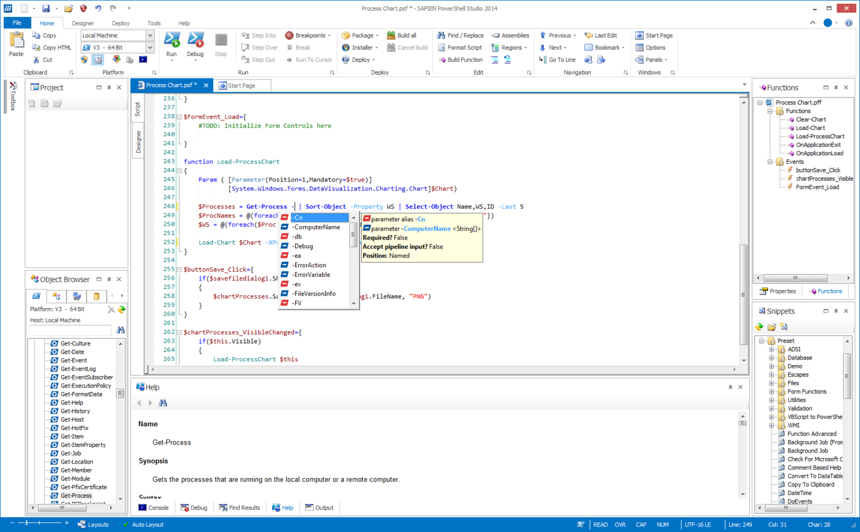Refresh the platform in Object Browser
860x532 pixels.
[122, 309]
